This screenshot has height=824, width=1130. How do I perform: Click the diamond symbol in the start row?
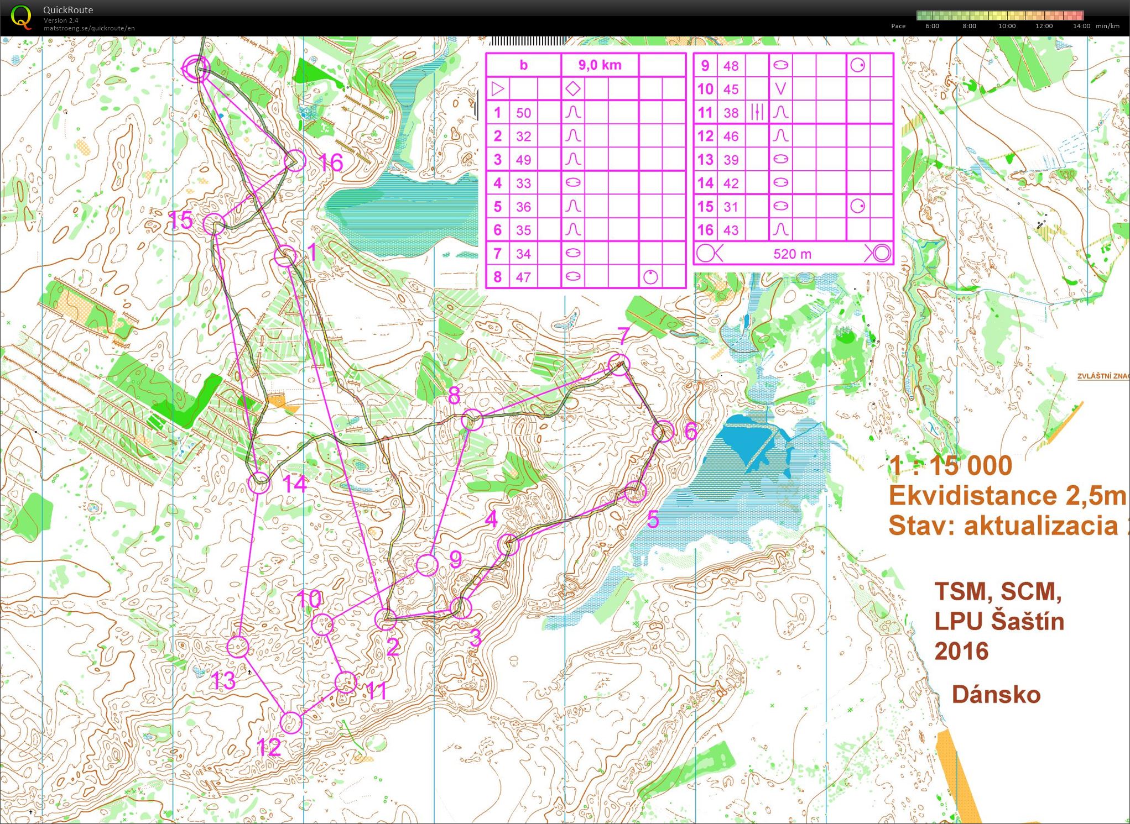point(573,88)
